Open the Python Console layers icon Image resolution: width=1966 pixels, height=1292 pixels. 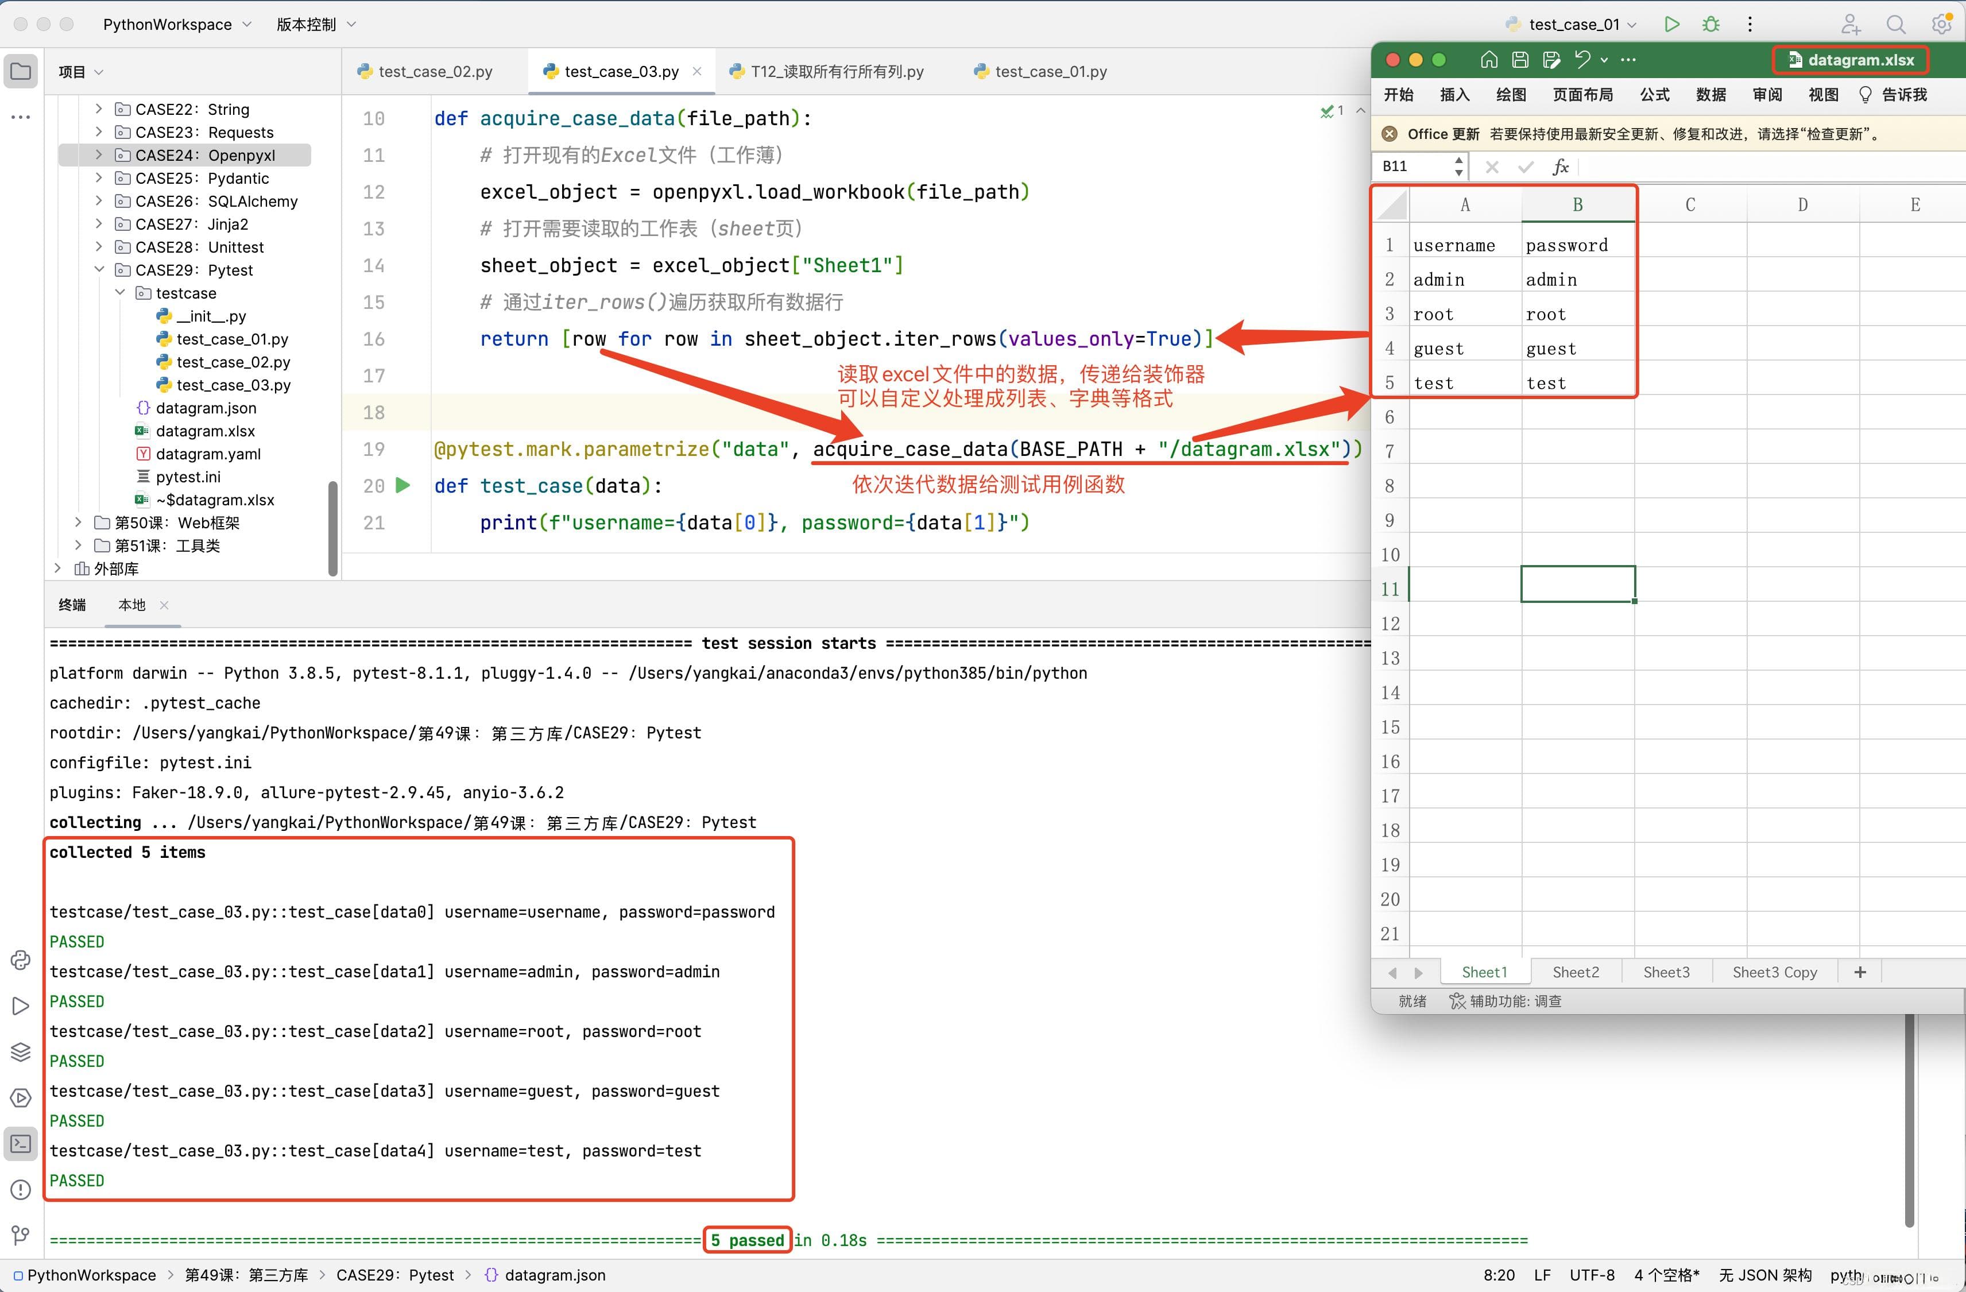coord(21,1051)
